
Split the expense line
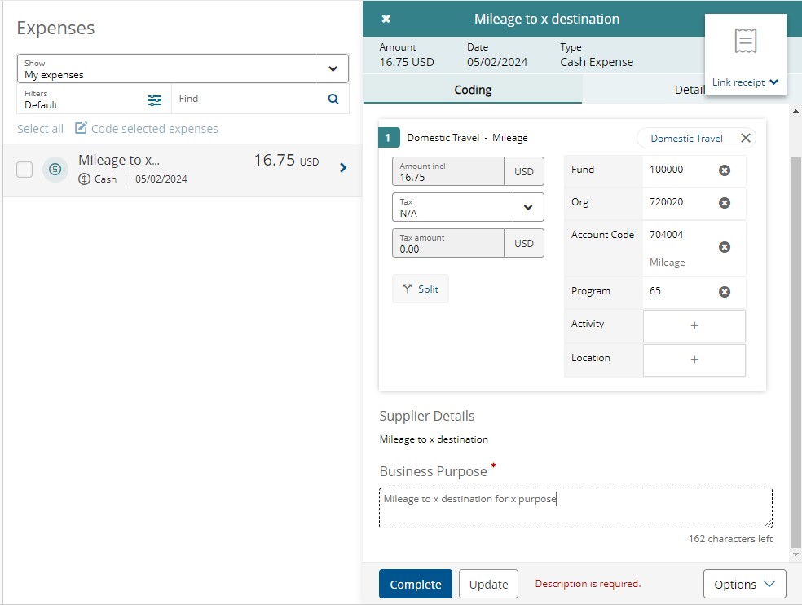click(x=421, y=289)
